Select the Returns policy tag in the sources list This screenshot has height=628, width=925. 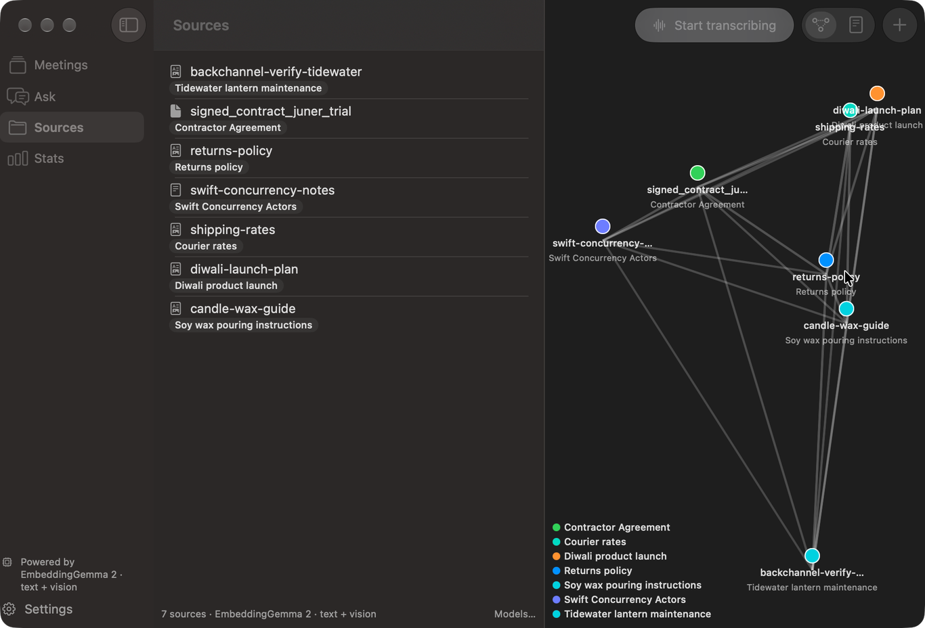[x=209, y=167]
